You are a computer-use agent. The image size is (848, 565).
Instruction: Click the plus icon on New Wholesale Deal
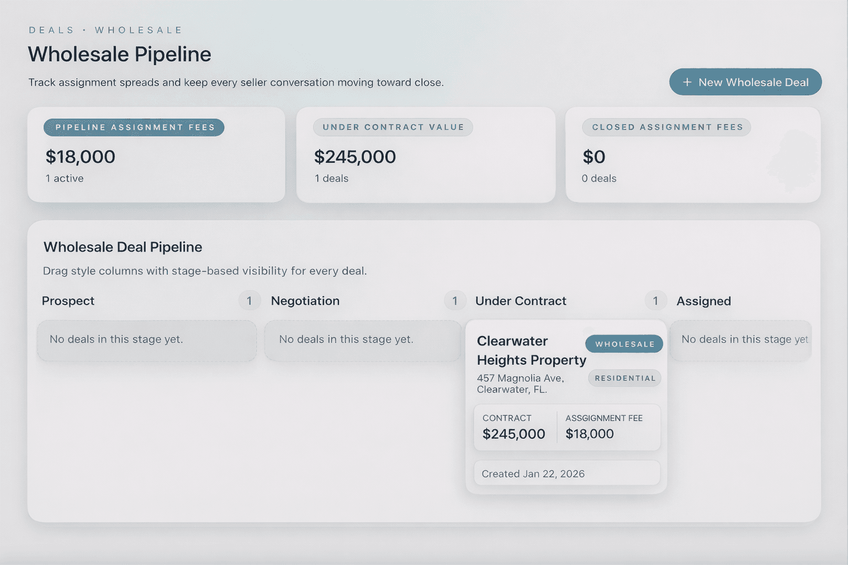[x=686, y=82]
